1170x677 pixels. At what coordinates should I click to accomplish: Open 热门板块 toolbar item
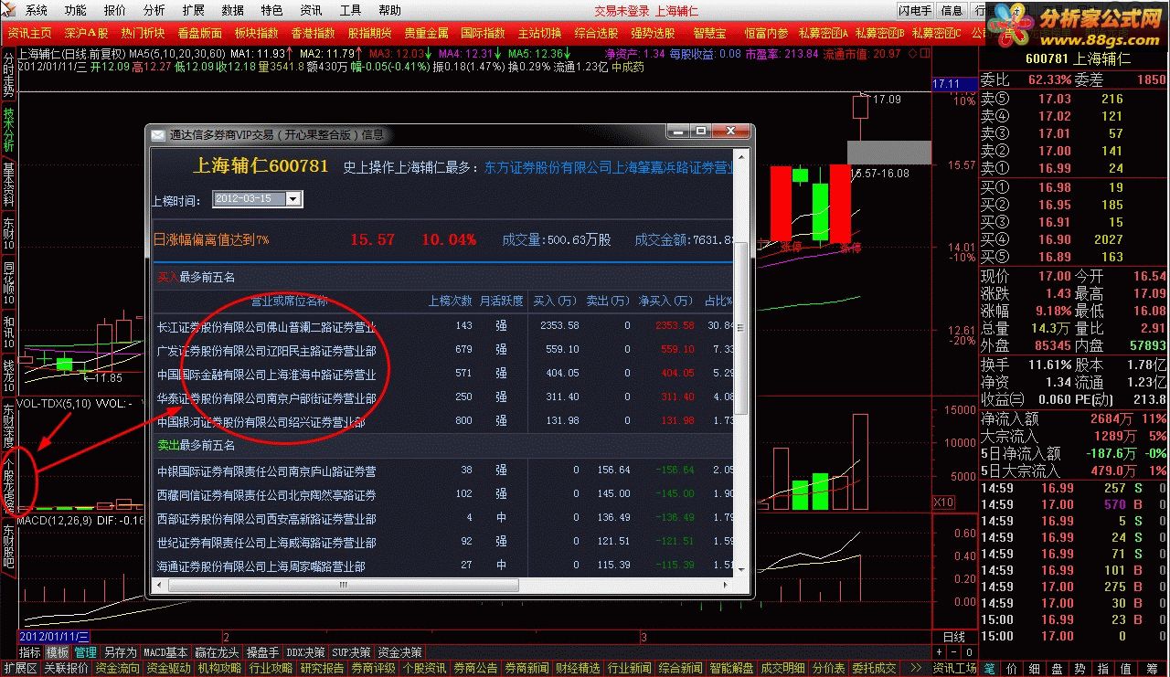click(x=143, y=33)
